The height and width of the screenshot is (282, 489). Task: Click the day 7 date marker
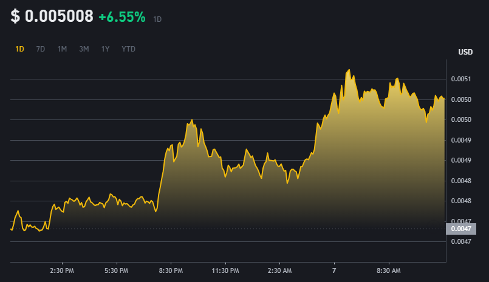pyautogui.click(x=334, y=270)
